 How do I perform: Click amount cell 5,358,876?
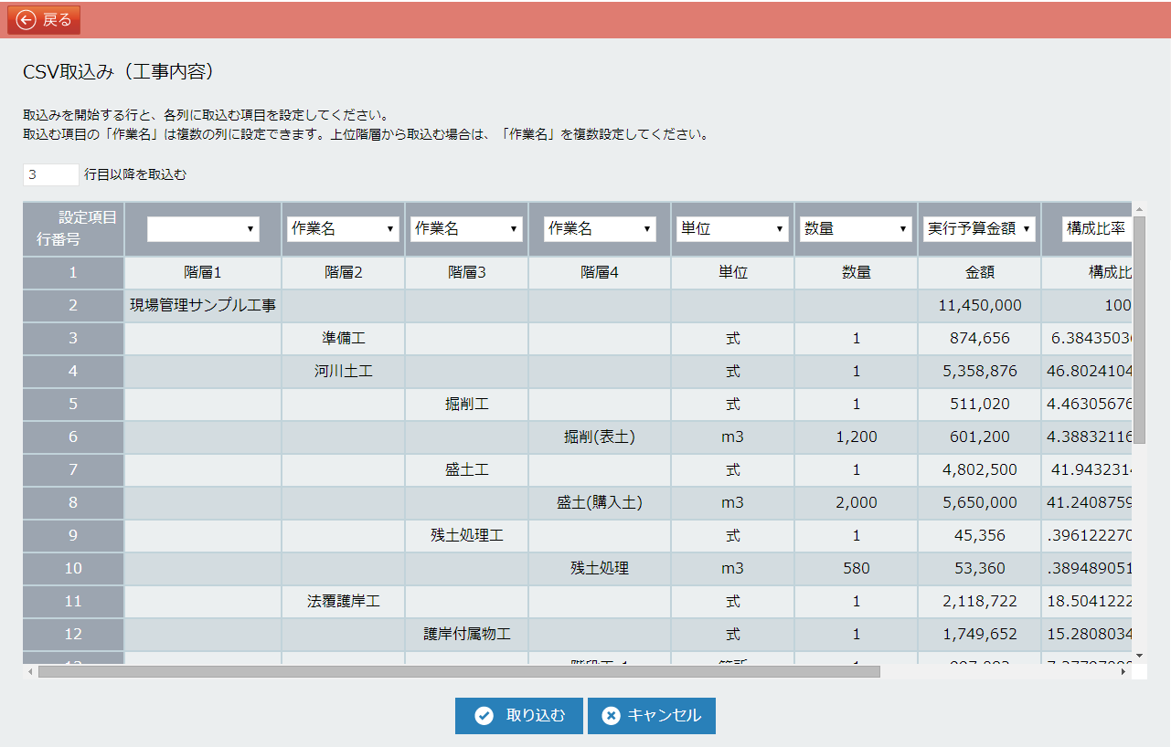pyautogui.click(x=979, y=371)
